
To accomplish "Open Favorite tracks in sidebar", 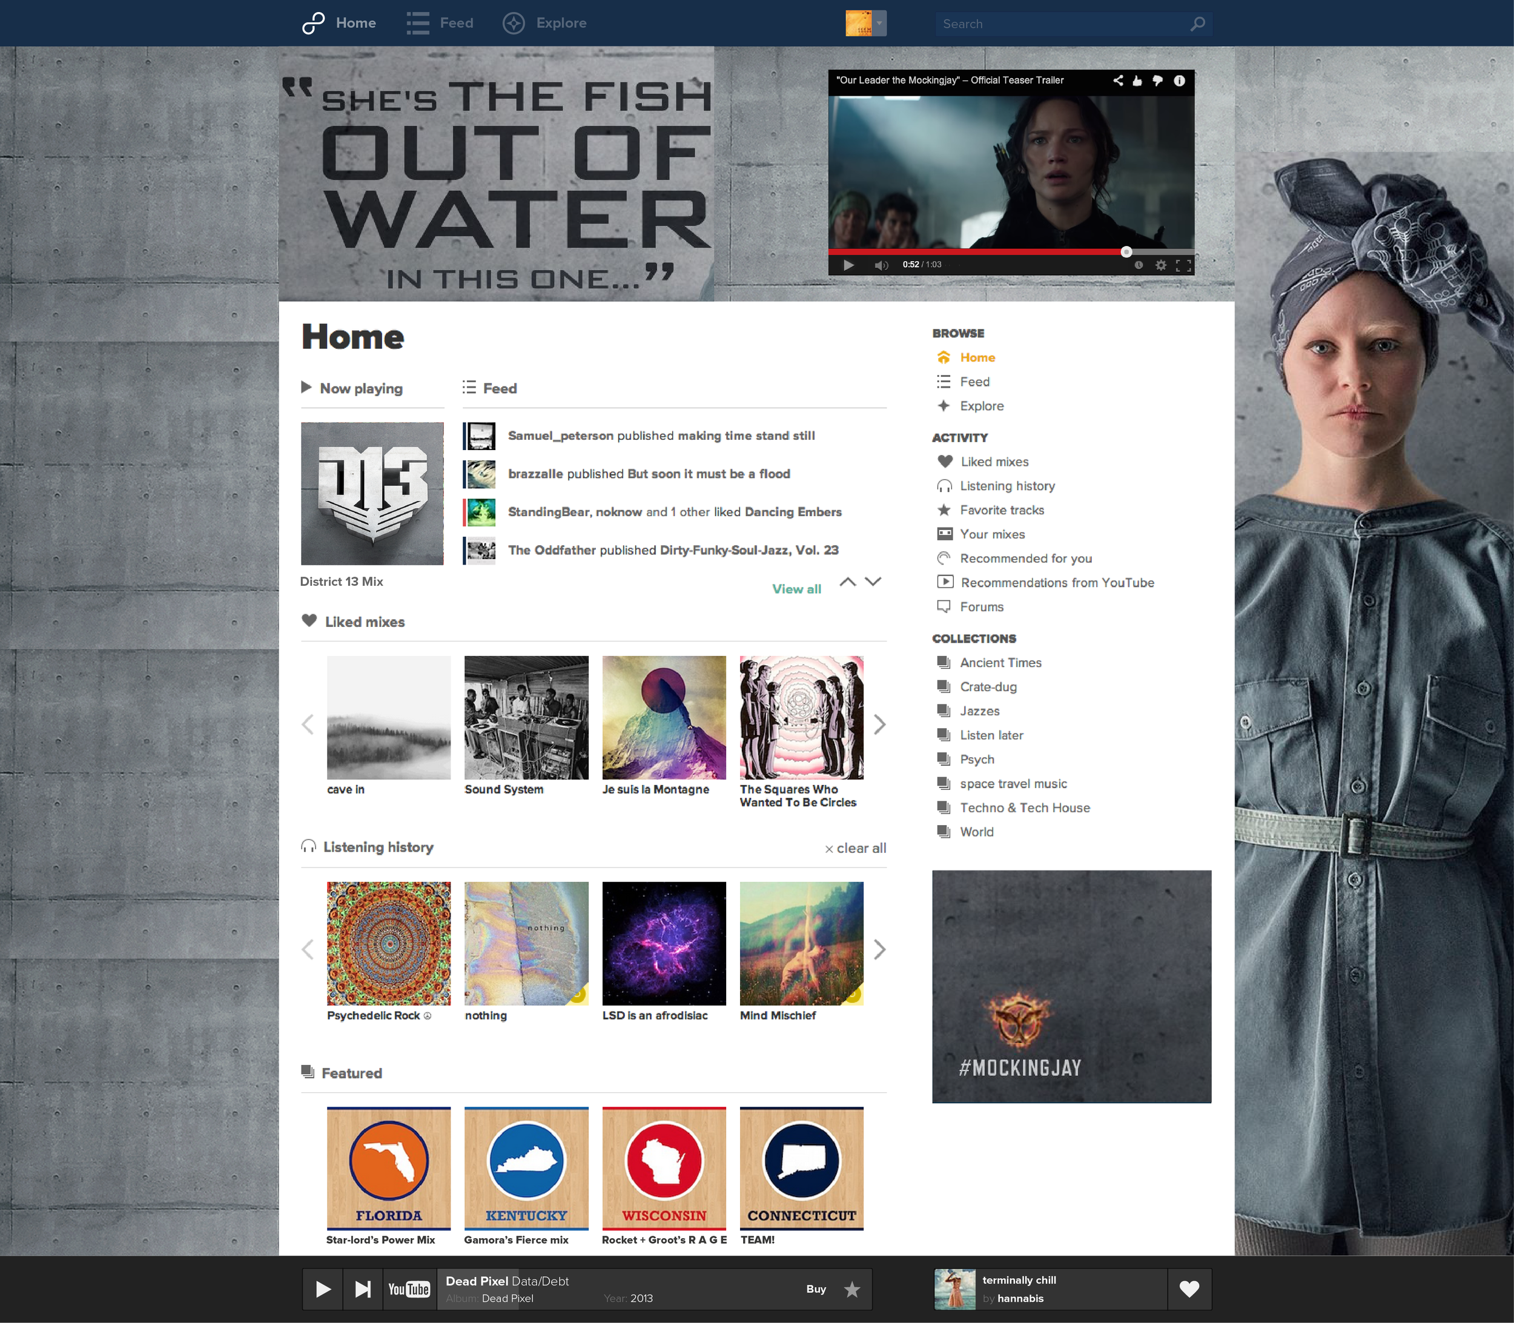I will coord(1002,510).
